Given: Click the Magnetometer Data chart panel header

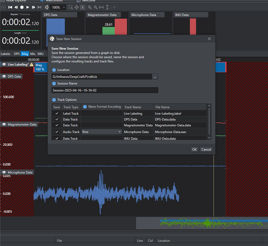Looking at the screenshot, I should point(103,15).
